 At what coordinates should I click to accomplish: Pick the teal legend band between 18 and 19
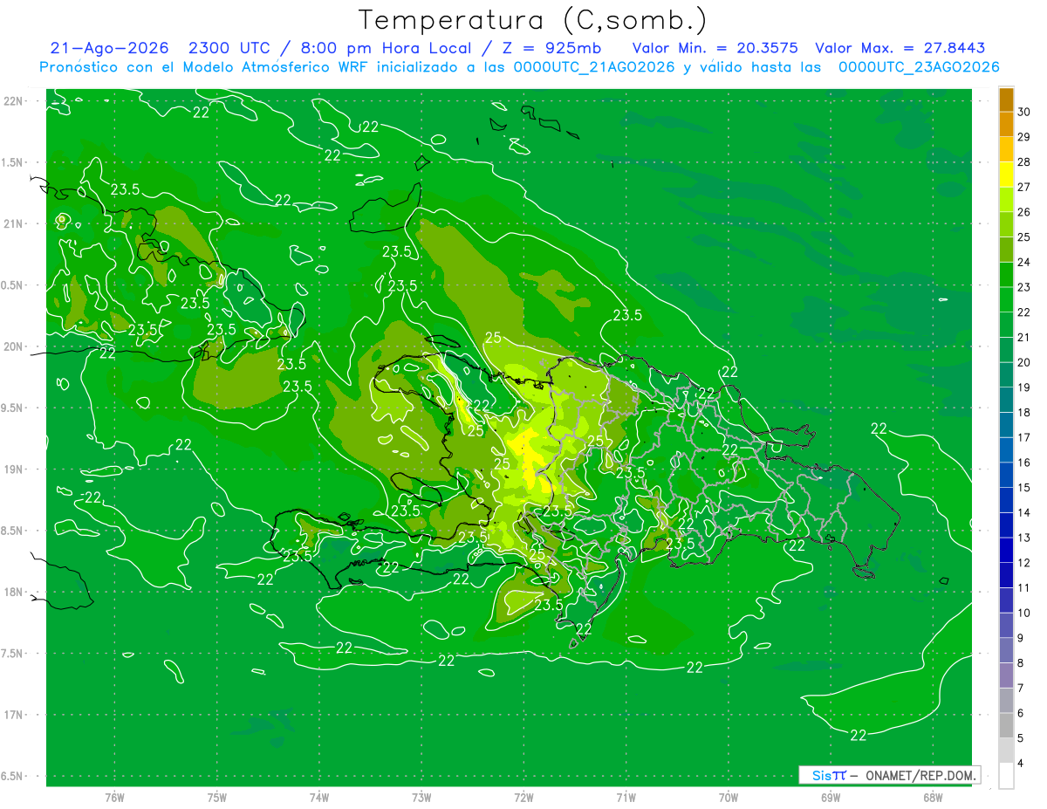point(1006,400)
